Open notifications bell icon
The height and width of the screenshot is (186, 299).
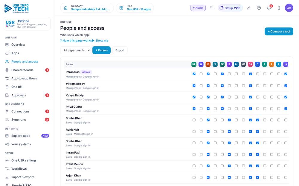click(x=269, y=8)
